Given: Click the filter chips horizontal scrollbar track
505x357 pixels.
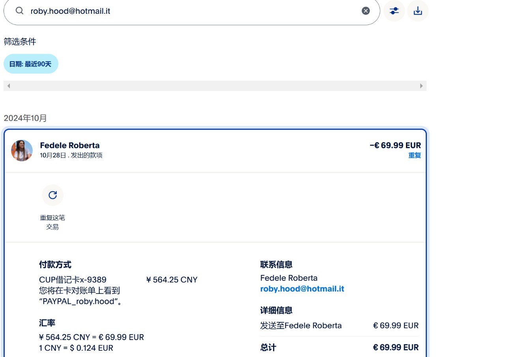Looking at the screenshot, I should point(215,86).
